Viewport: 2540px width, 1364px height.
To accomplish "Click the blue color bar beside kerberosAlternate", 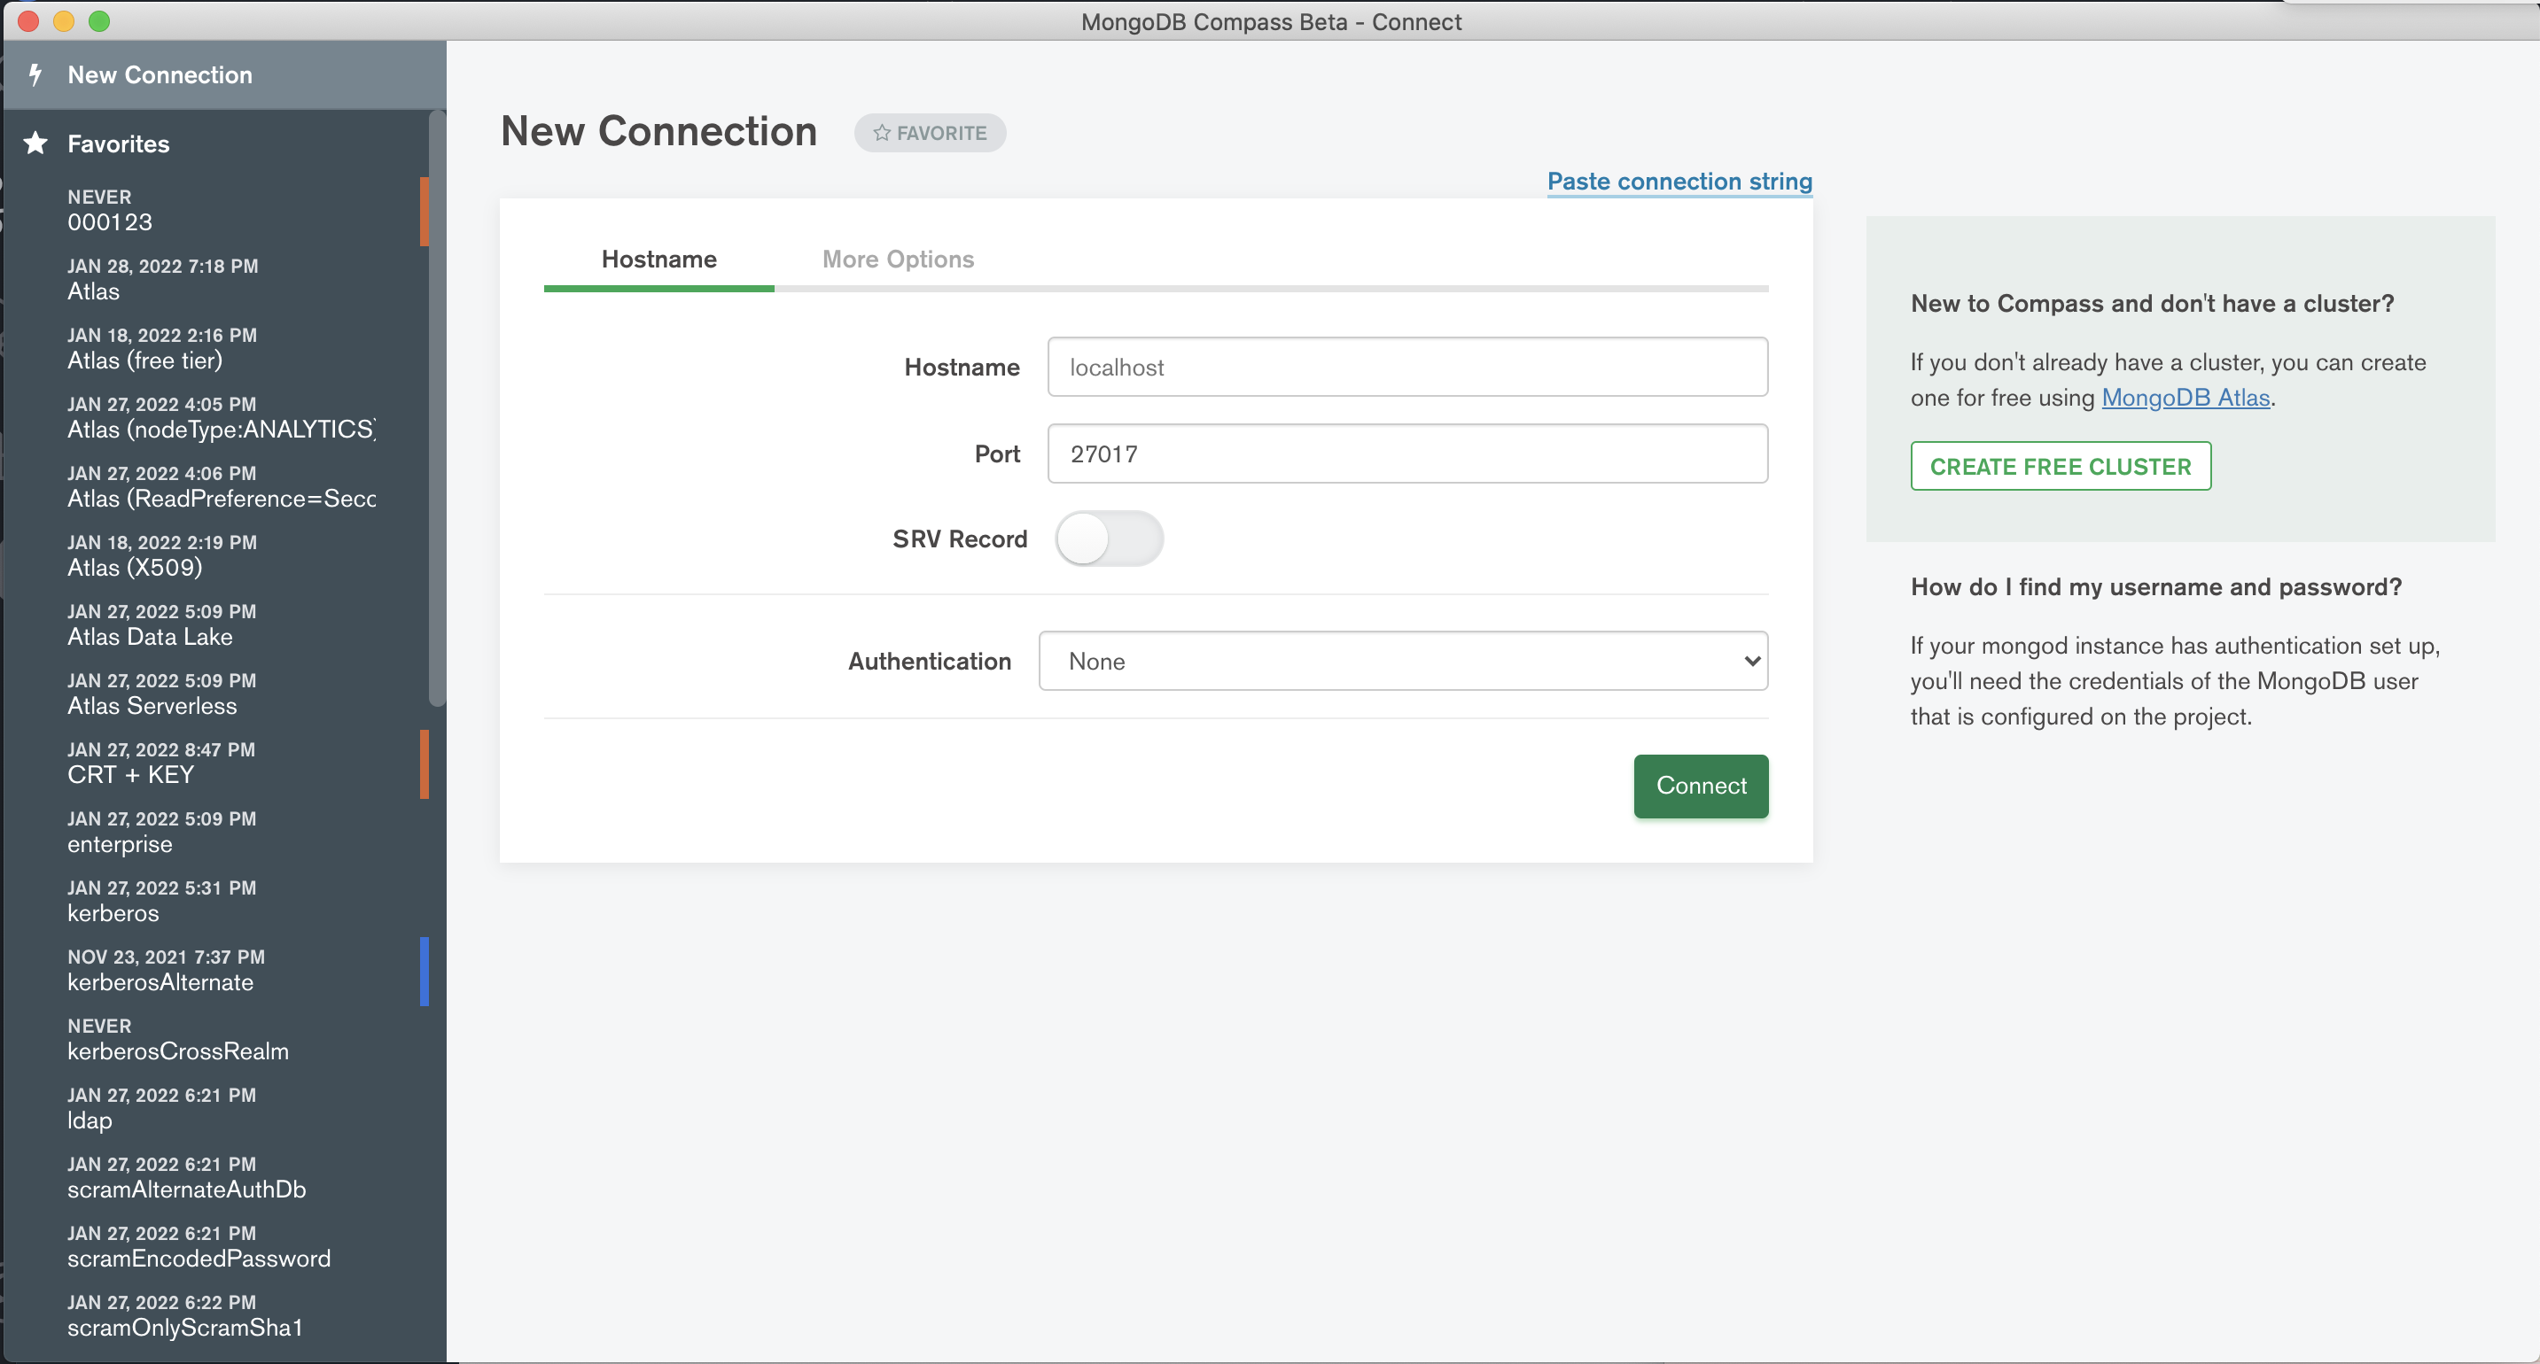I will tap(424, 971).
